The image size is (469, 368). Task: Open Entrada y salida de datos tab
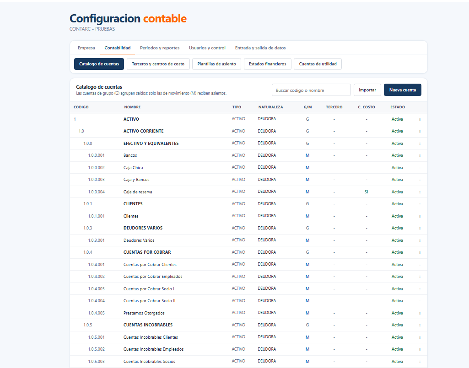coord(260,48)
